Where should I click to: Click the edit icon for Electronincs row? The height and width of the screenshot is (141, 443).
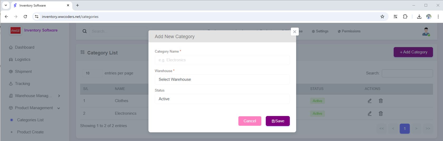(x=370, y=113)
